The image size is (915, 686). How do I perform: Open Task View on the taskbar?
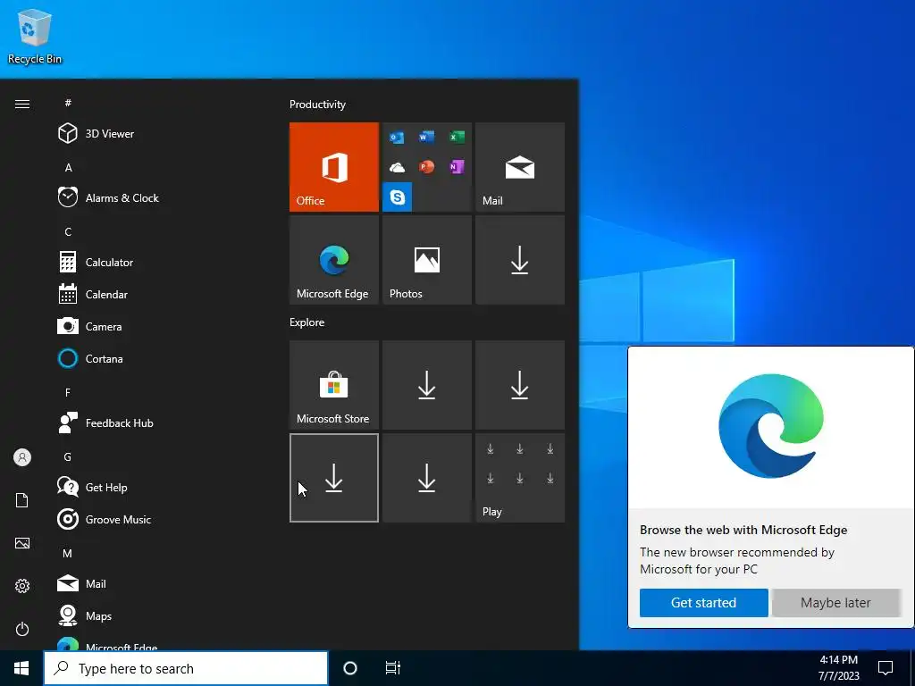tap(393, 668)
